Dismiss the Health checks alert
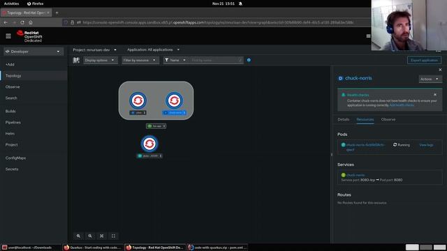Screen dimensions: 447x251 click(435, 95)
